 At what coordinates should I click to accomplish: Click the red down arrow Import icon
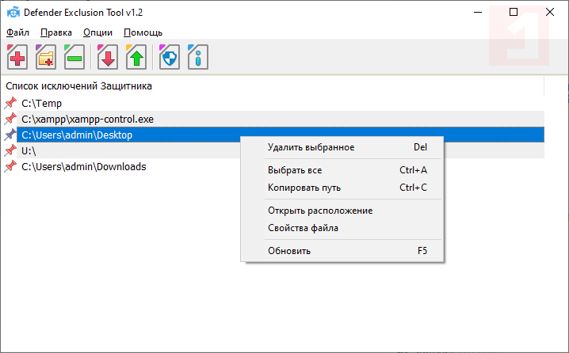(108, 57)
